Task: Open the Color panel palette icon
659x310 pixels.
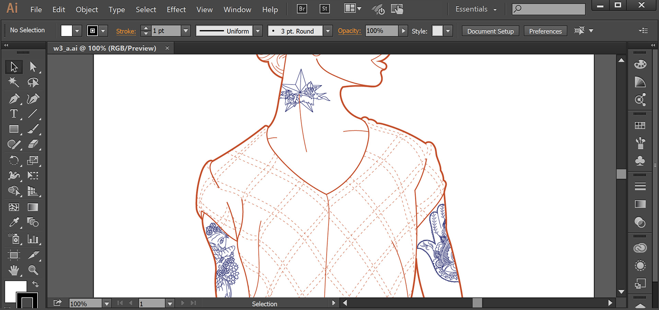Action: (640, 64)
